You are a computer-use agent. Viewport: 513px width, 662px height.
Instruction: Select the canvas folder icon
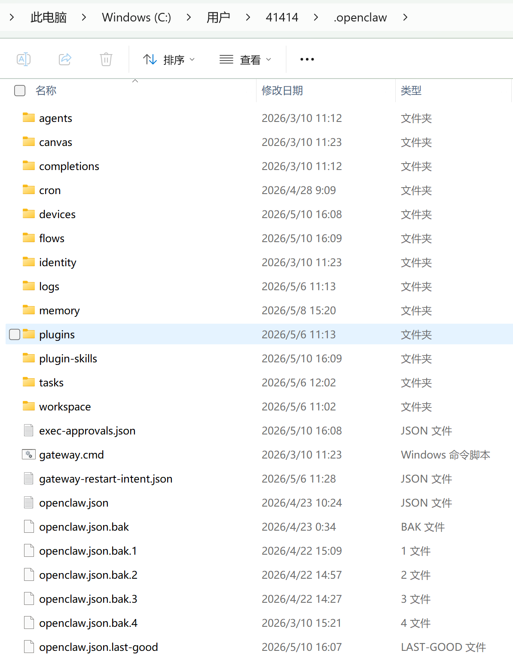tap(29, 142)
